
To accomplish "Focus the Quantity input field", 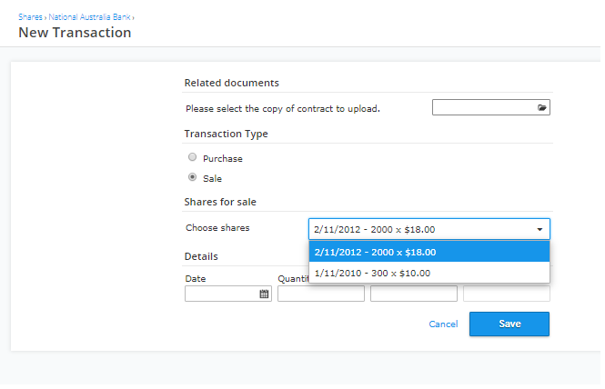I will click(x=321, y=294).
